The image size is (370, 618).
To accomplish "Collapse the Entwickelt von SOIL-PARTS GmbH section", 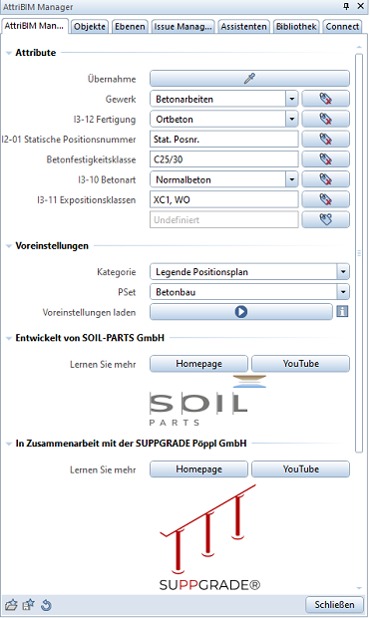I will click(x=8, y=338).
